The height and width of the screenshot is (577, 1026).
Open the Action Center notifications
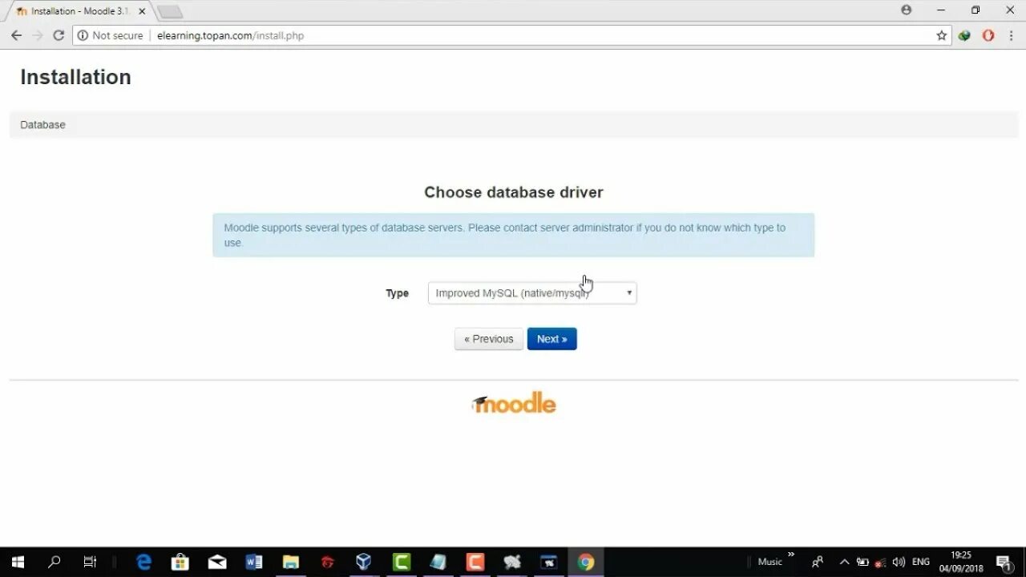click(x=1004, y=562)
